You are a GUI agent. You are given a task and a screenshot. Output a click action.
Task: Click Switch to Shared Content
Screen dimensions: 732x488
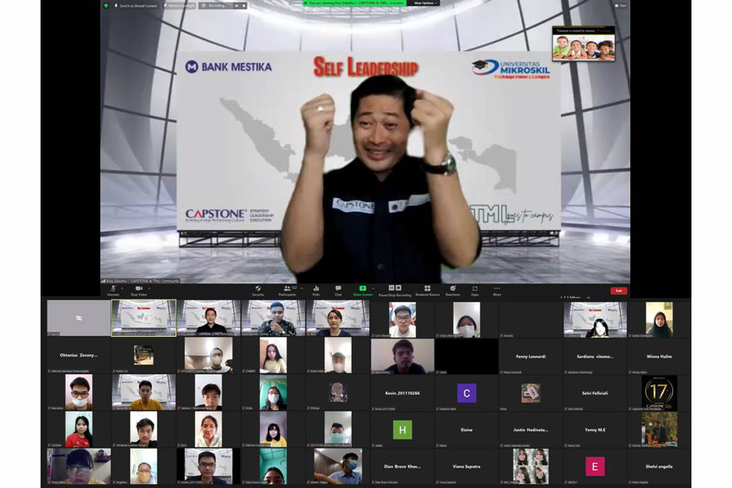135,5
